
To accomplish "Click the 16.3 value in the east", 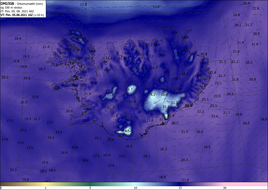I will [177, 78].
